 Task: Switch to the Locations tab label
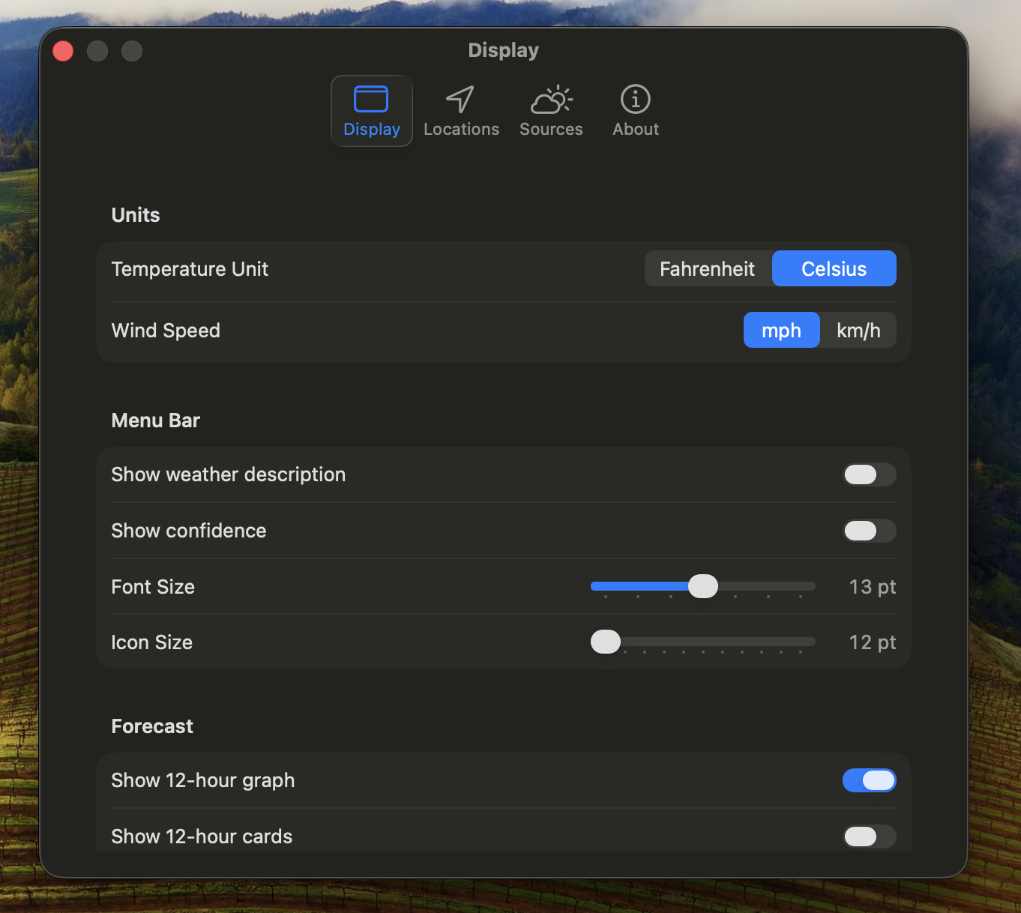click(x=461, y=129)
